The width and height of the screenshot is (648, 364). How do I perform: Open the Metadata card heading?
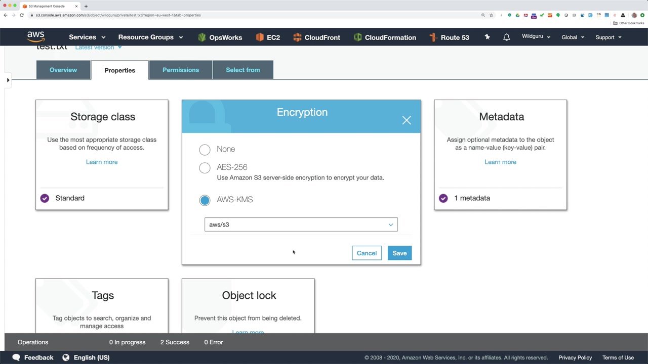click(x=501, y=117)
